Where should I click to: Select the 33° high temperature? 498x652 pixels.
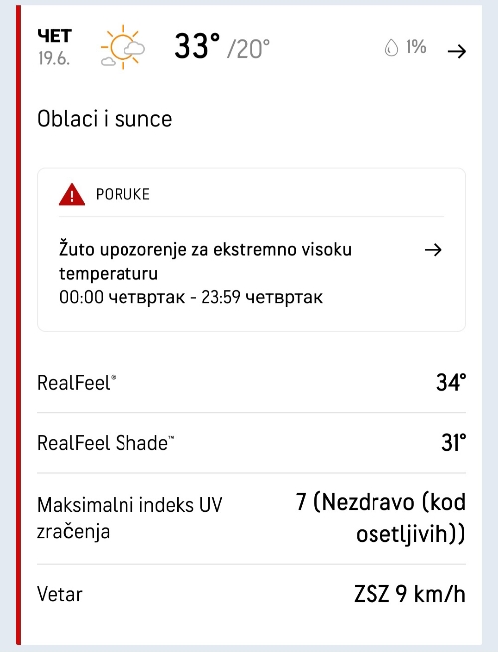coord(197,46)
